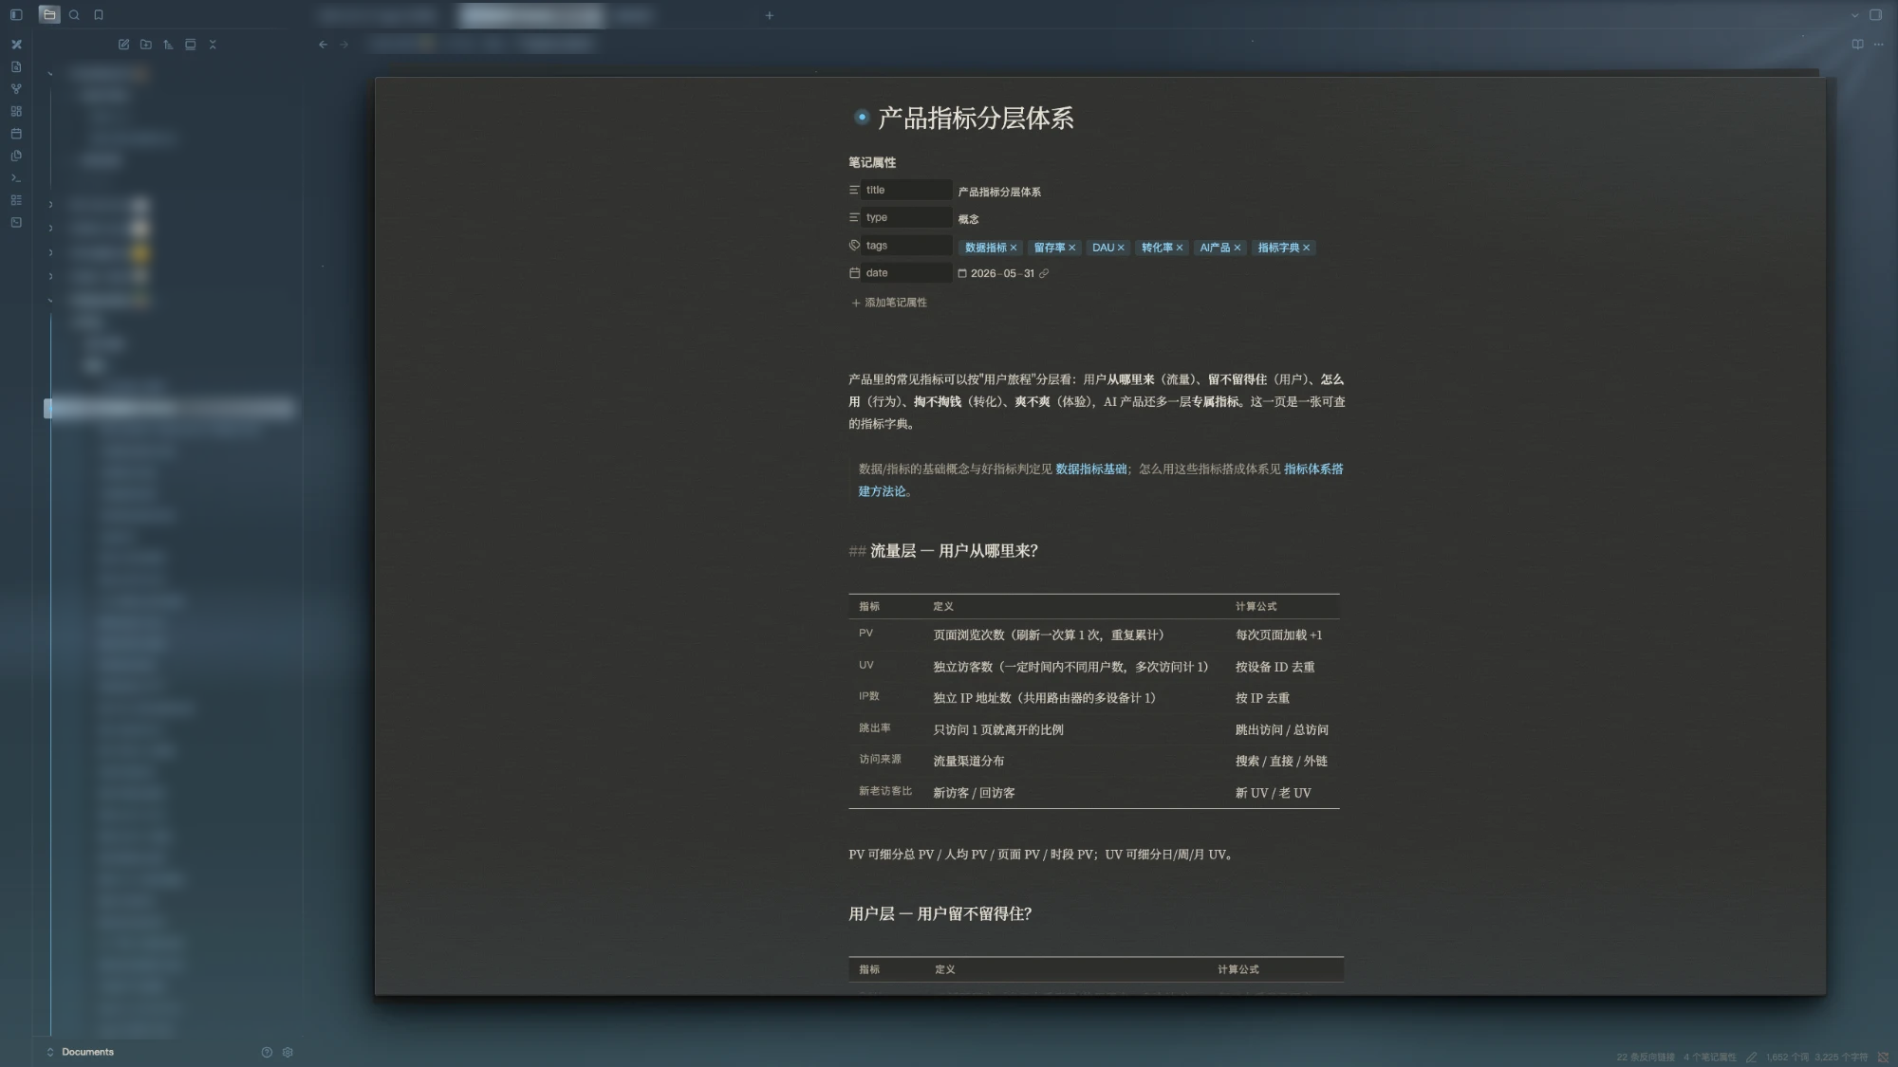Toggle editing mode pencil in status bar
1898x1067 pixels.
[x=1752, y=1057]
